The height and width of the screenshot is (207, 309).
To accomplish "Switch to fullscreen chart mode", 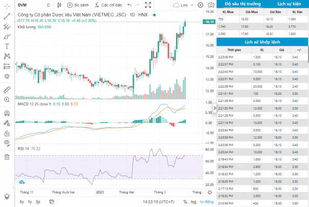I will click(x=148, y=5).
